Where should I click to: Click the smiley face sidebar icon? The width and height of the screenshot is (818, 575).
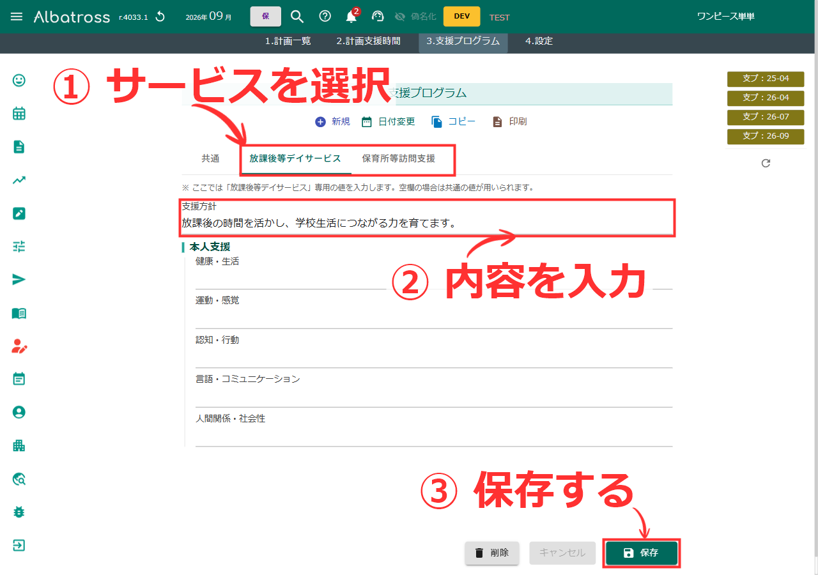click(x=19, y=80)
